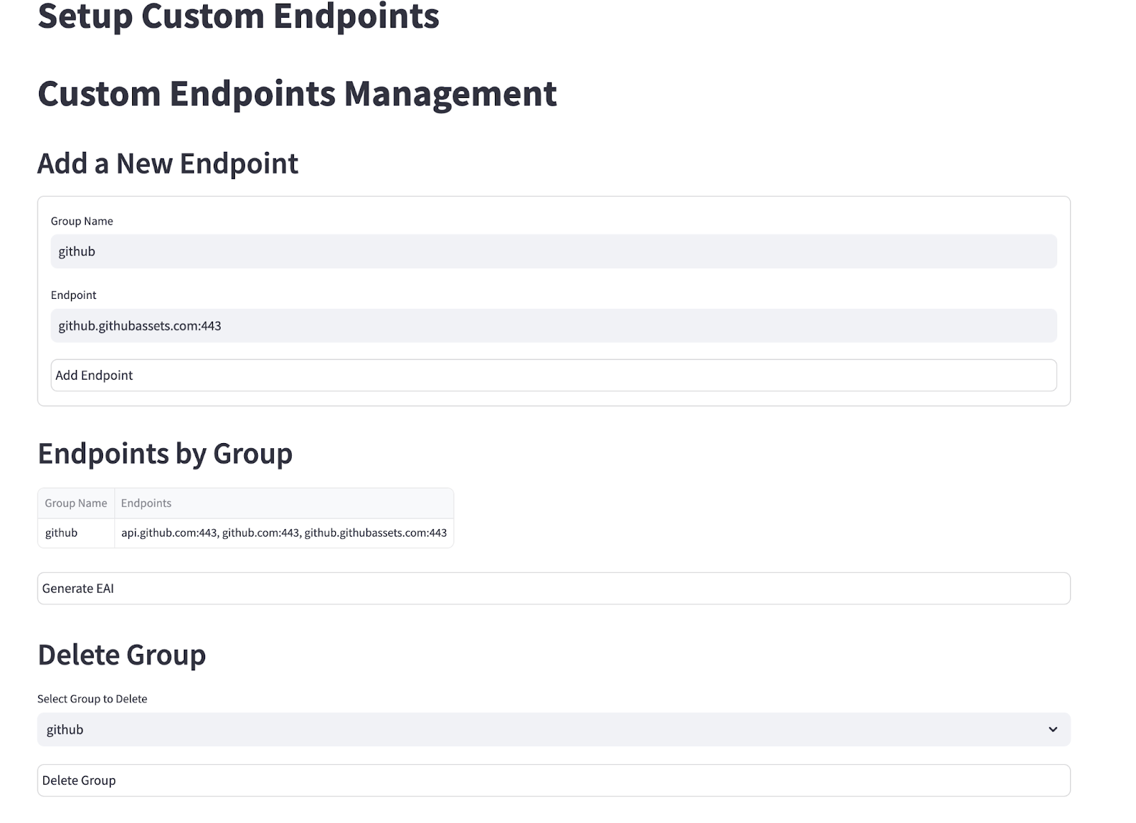Screen dimensions: 1136x823
Task: Click into the Endpoint input field
Action: point(553,326)
